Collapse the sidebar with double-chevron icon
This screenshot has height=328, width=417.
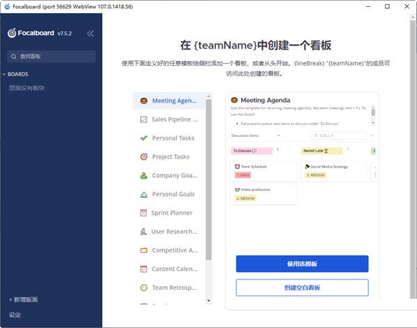pyautogui.click(x=90, y=33)
